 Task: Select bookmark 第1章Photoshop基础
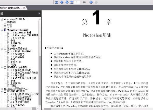pos(18,30)
